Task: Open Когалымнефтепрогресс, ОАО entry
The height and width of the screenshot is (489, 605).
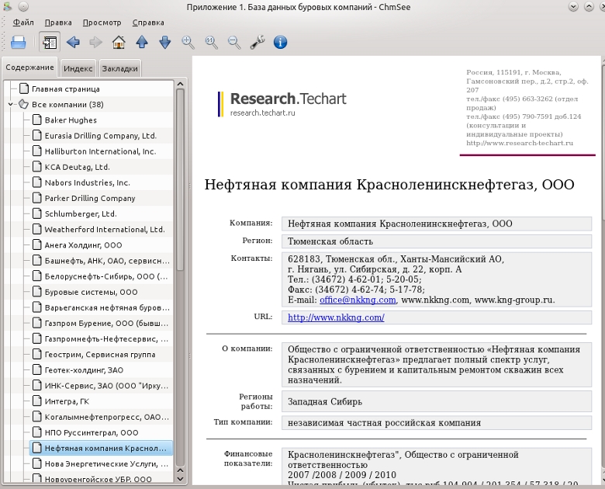Action: point(107,417)
